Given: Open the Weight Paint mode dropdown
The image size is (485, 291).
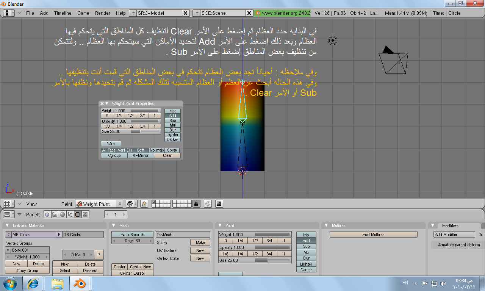Looking at the screenshot, I should tap(99, 204).
